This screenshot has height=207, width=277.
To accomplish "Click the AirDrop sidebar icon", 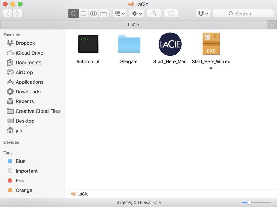I will (10, 72).
